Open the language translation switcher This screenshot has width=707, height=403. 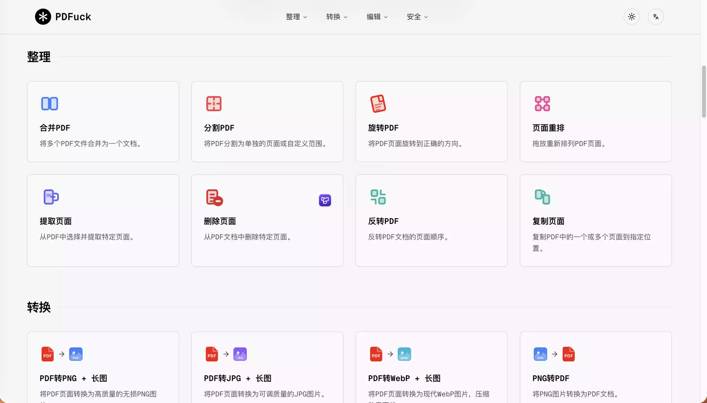tap(656, 17)
